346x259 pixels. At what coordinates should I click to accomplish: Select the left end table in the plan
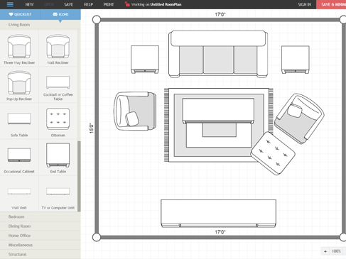point(145,60)
